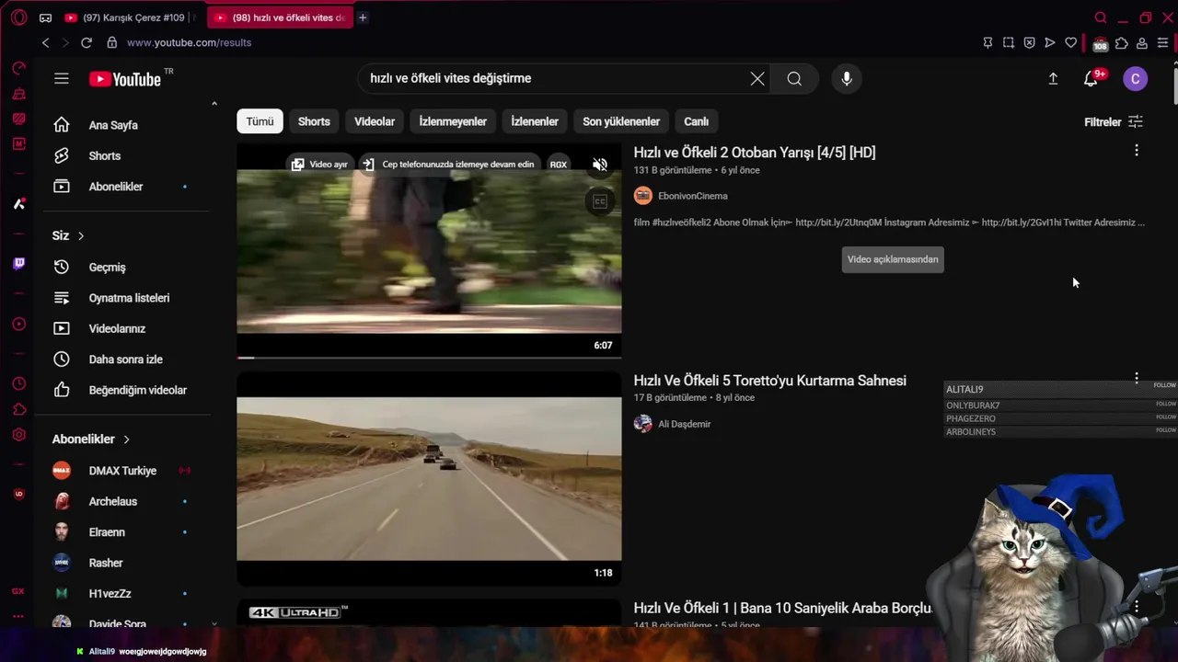Open the browser extensions puzzle icon
This screenshot has height=662, width=1178.
click(1121, 42)
